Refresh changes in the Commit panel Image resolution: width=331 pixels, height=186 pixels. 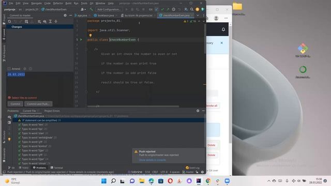9,22
